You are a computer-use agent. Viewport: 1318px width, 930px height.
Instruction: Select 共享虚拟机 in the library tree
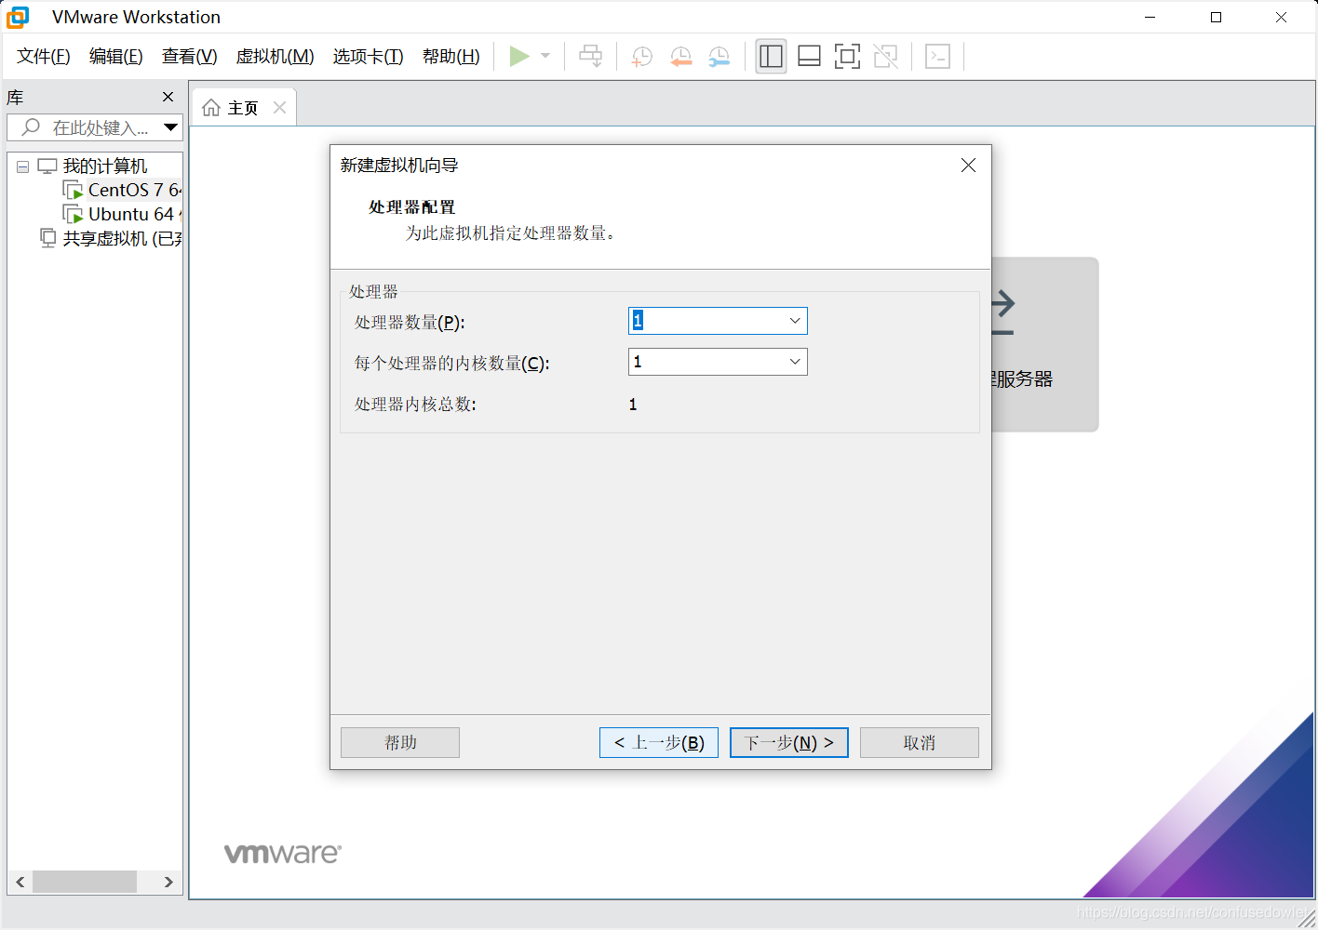[x=122, y=238]
